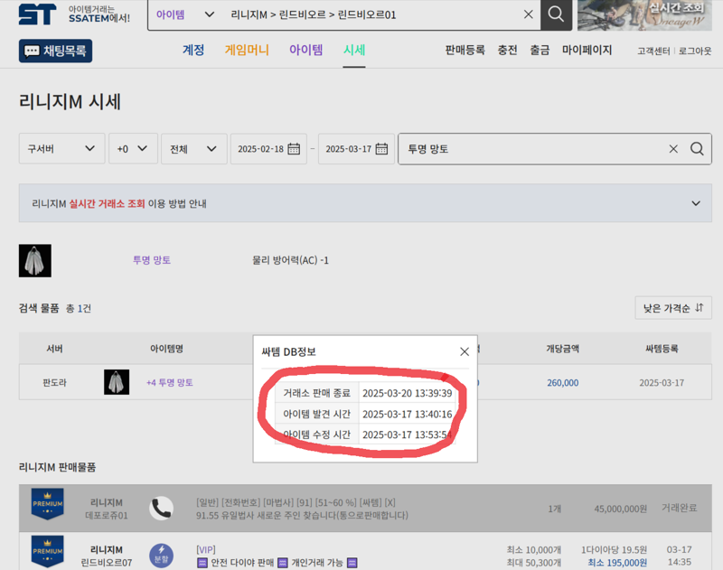The width and height of the screenshot is (723, 570).
Task: Click the 260,000 unit price
Action: click(x=562, y=382)
